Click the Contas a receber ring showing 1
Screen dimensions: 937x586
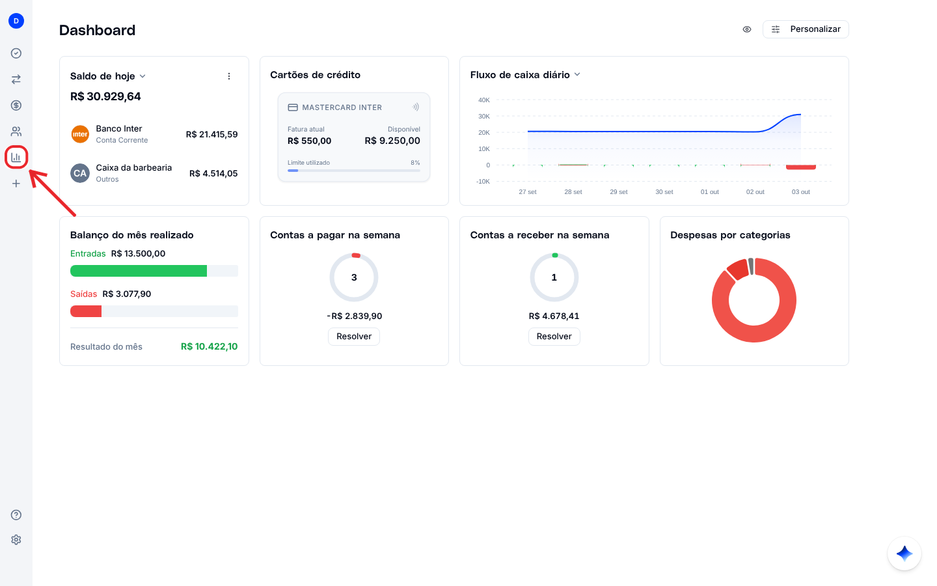click(x=554, y=277)
